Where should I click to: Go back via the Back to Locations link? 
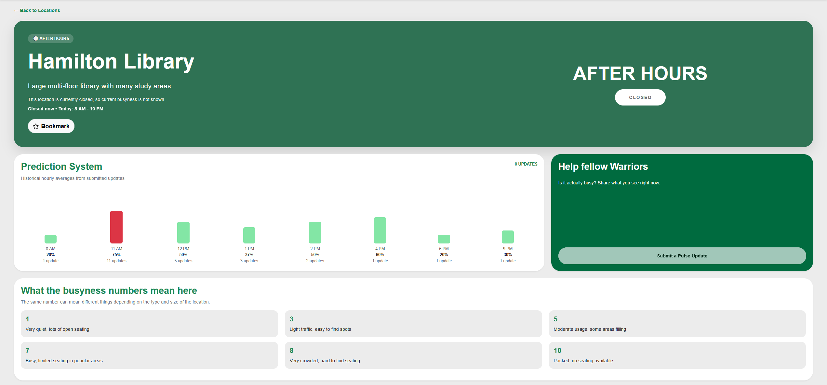[x=37, y=10]
